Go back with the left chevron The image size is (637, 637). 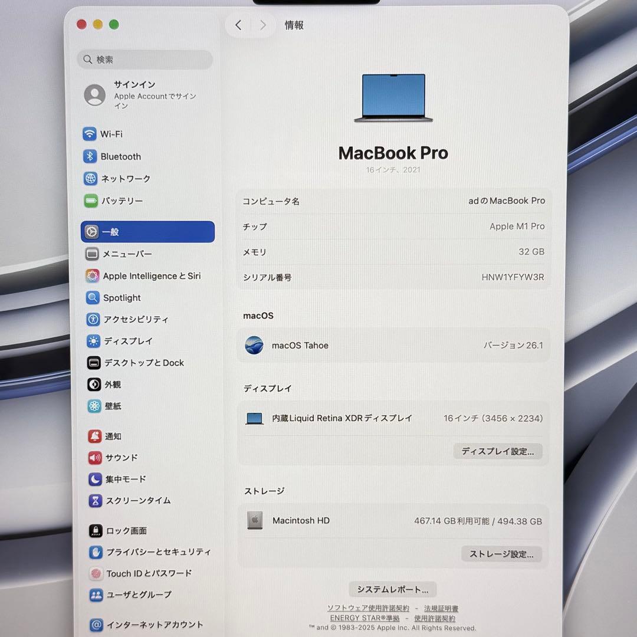pyautogui.click(x=238, y=25)
